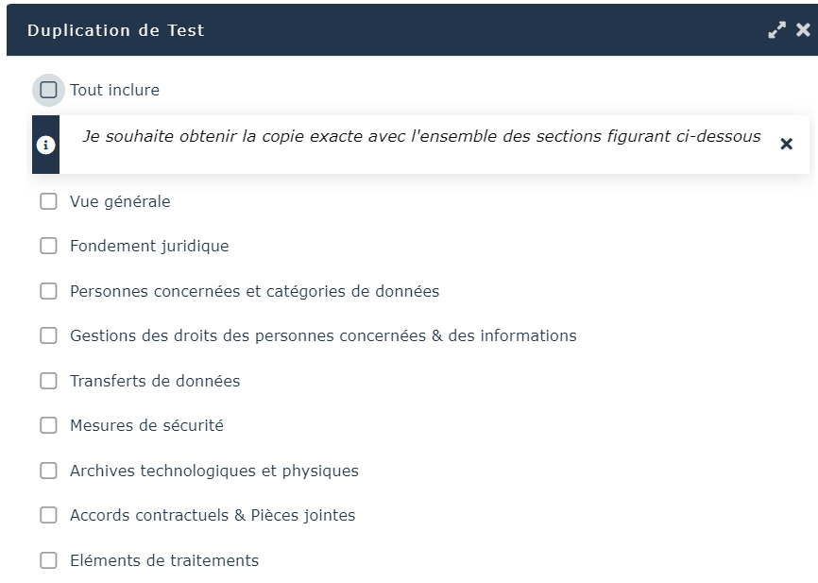Click the info icon beside the message
Screen dimensions: 818x583
45,145
